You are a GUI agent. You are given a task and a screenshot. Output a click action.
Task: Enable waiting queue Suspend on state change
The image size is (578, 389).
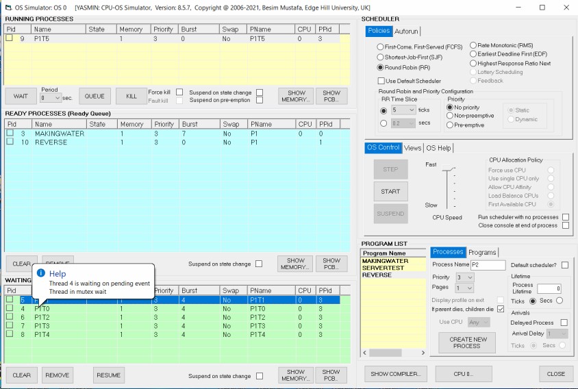coord(260,376)
